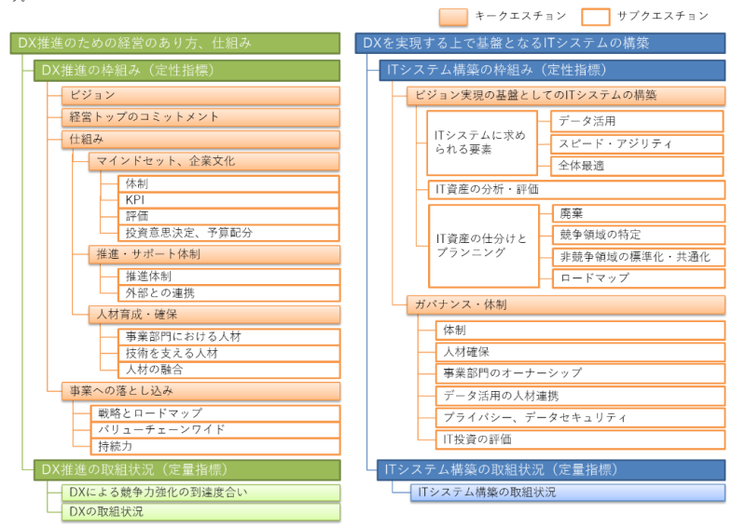Viewport: 746px width, 527px height.
Task: Expand DX推進の枠組み(定性指標) section
Action: pyautogui.click(x=186, y=69)
